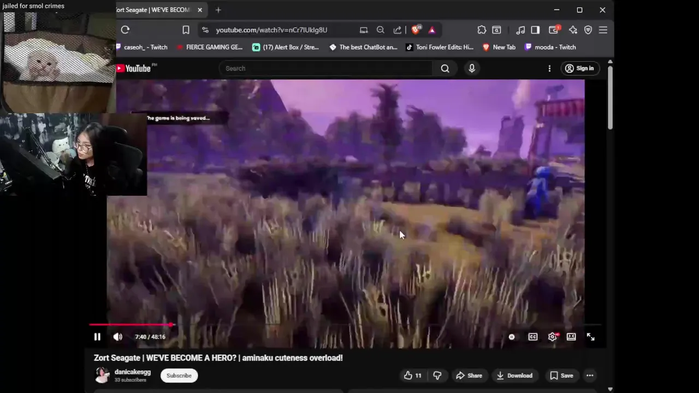Click the page vertical scrollbar
Image resolution: width=699 pixels, height=393 pixels.
point(610,97)
